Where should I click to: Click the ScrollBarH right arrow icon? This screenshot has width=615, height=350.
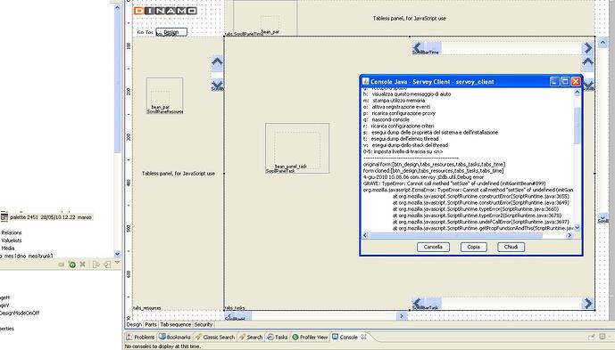pyautogui.click(x=402, y=315)
